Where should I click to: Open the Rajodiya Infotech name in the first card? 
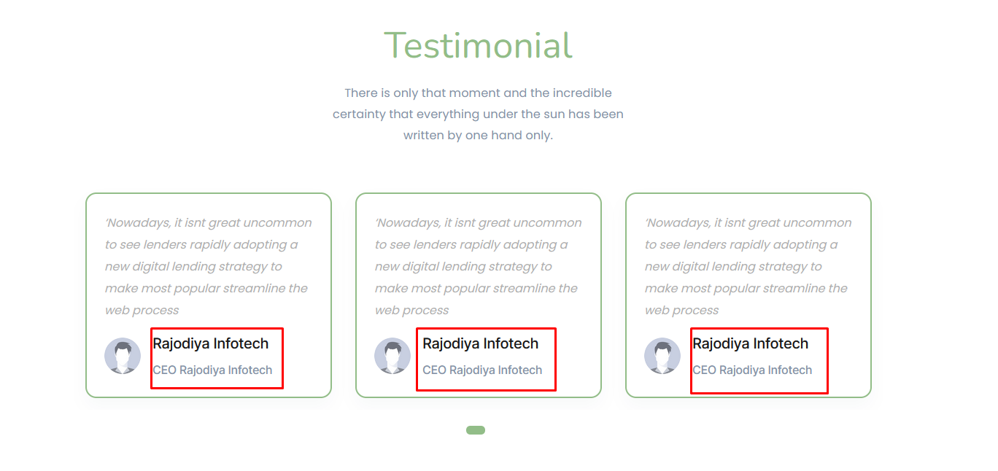(x=211, y=343)
